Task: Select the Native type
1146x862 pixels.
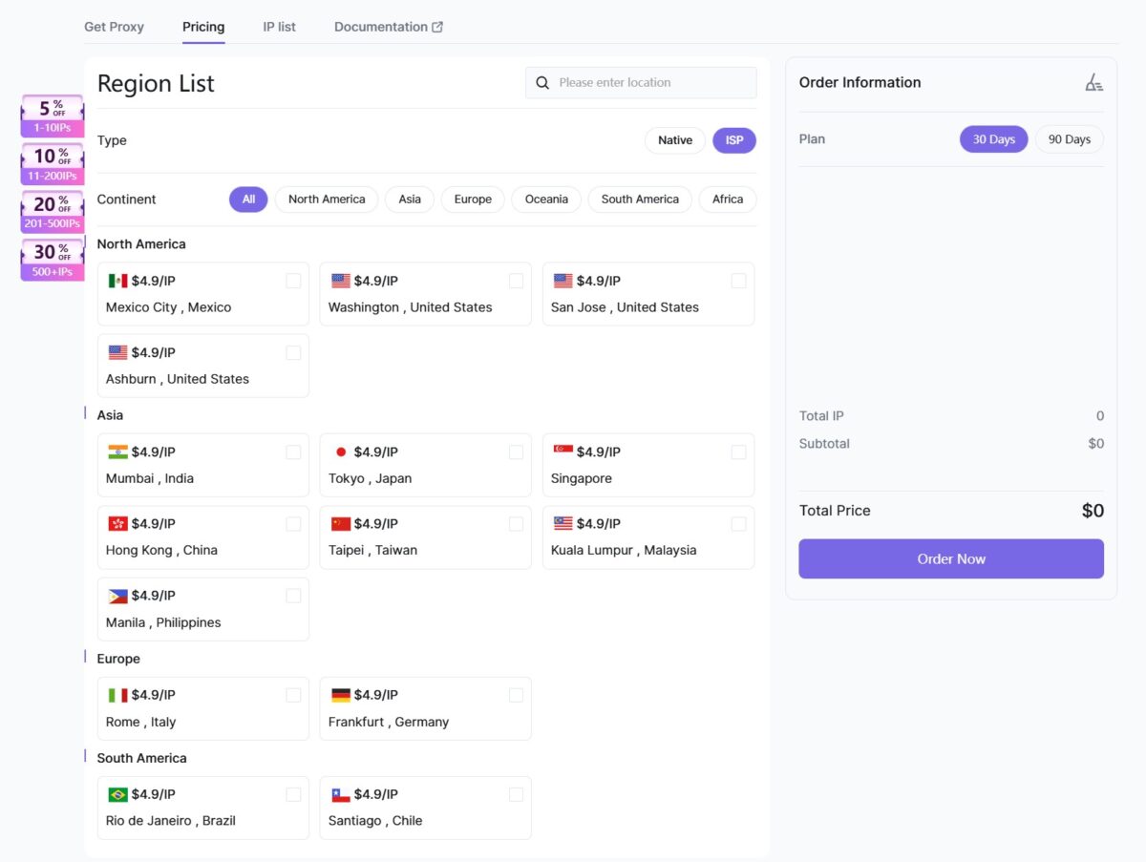Action: [x=675, y=140]
